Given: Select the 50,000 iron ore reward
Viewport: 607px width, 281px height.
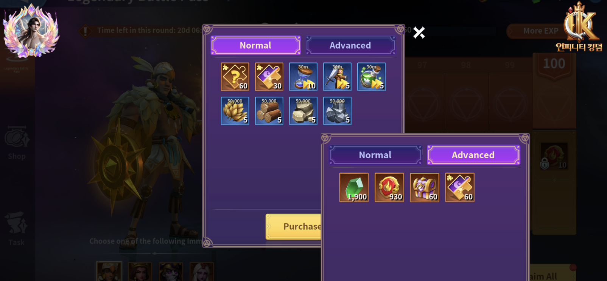Looking at the screenshot, I should coord(337,111).
